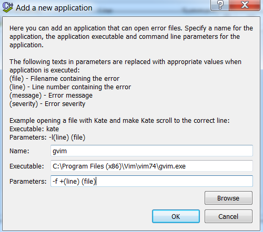Click the "Executable:" label beside the path field

coord(27,166)
